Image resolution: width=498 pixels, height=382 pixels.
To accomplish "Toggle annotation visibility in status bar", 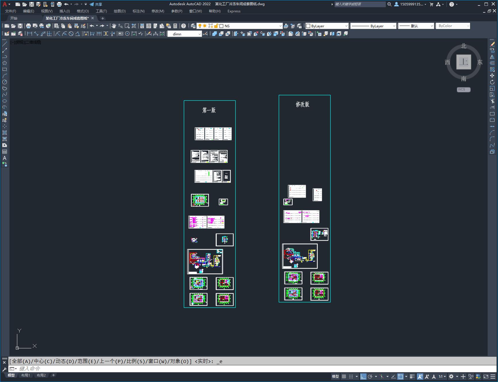I will click(420, 376).
